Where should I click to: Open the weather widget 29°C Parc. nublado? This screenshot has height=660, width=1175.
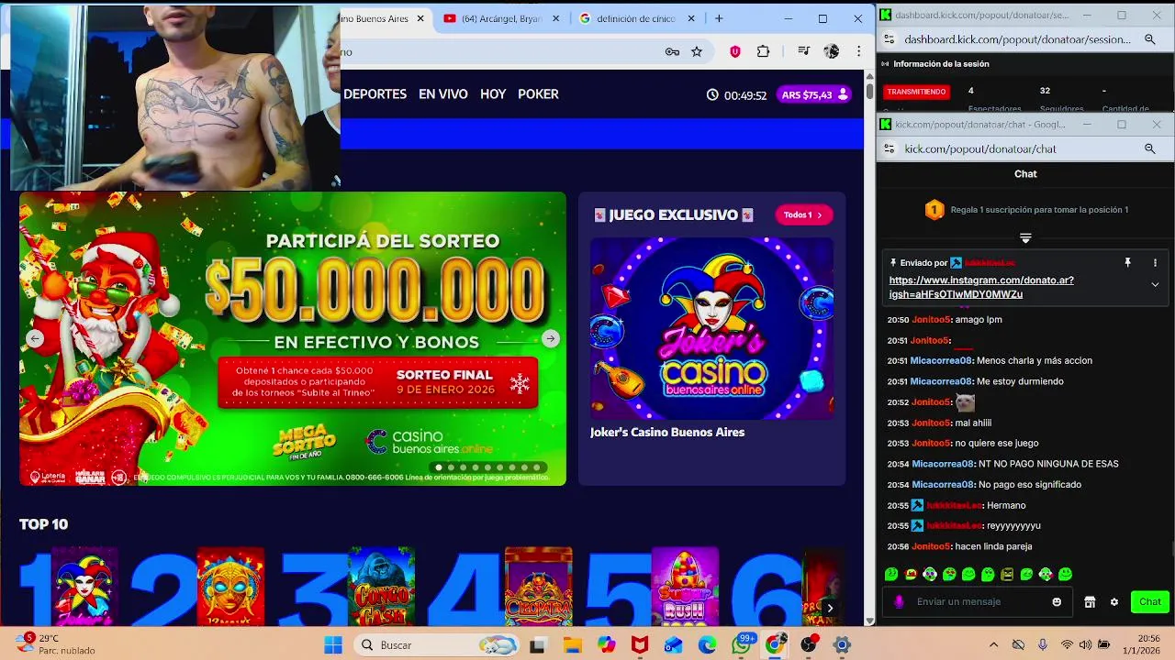tap(55, 644)
